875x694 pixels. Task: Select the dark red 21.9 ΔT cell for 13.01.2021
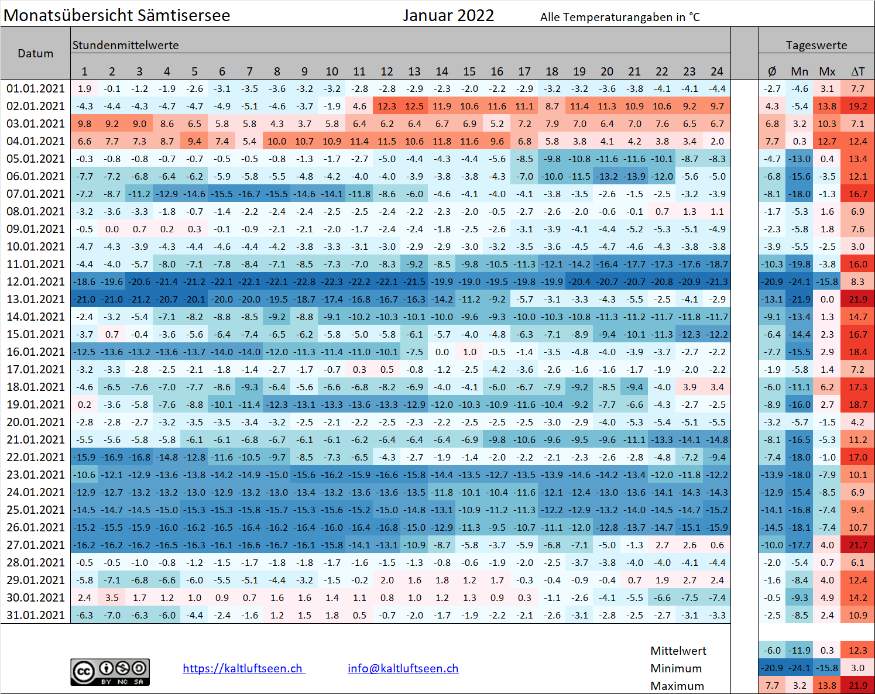point(857,299)
